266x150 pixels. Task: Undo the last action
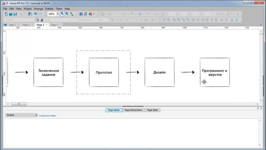click(36, 14)
